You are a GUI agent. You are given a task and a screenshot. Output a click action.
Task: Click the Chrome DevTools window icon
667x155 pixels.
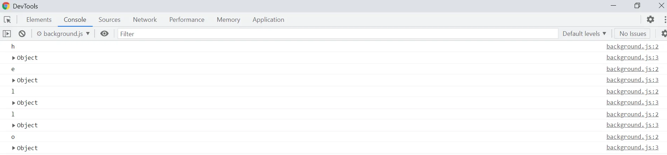coord(6,6)
